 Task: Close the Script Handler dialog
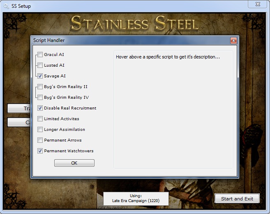pyautogui.click(x=233, y=40)
